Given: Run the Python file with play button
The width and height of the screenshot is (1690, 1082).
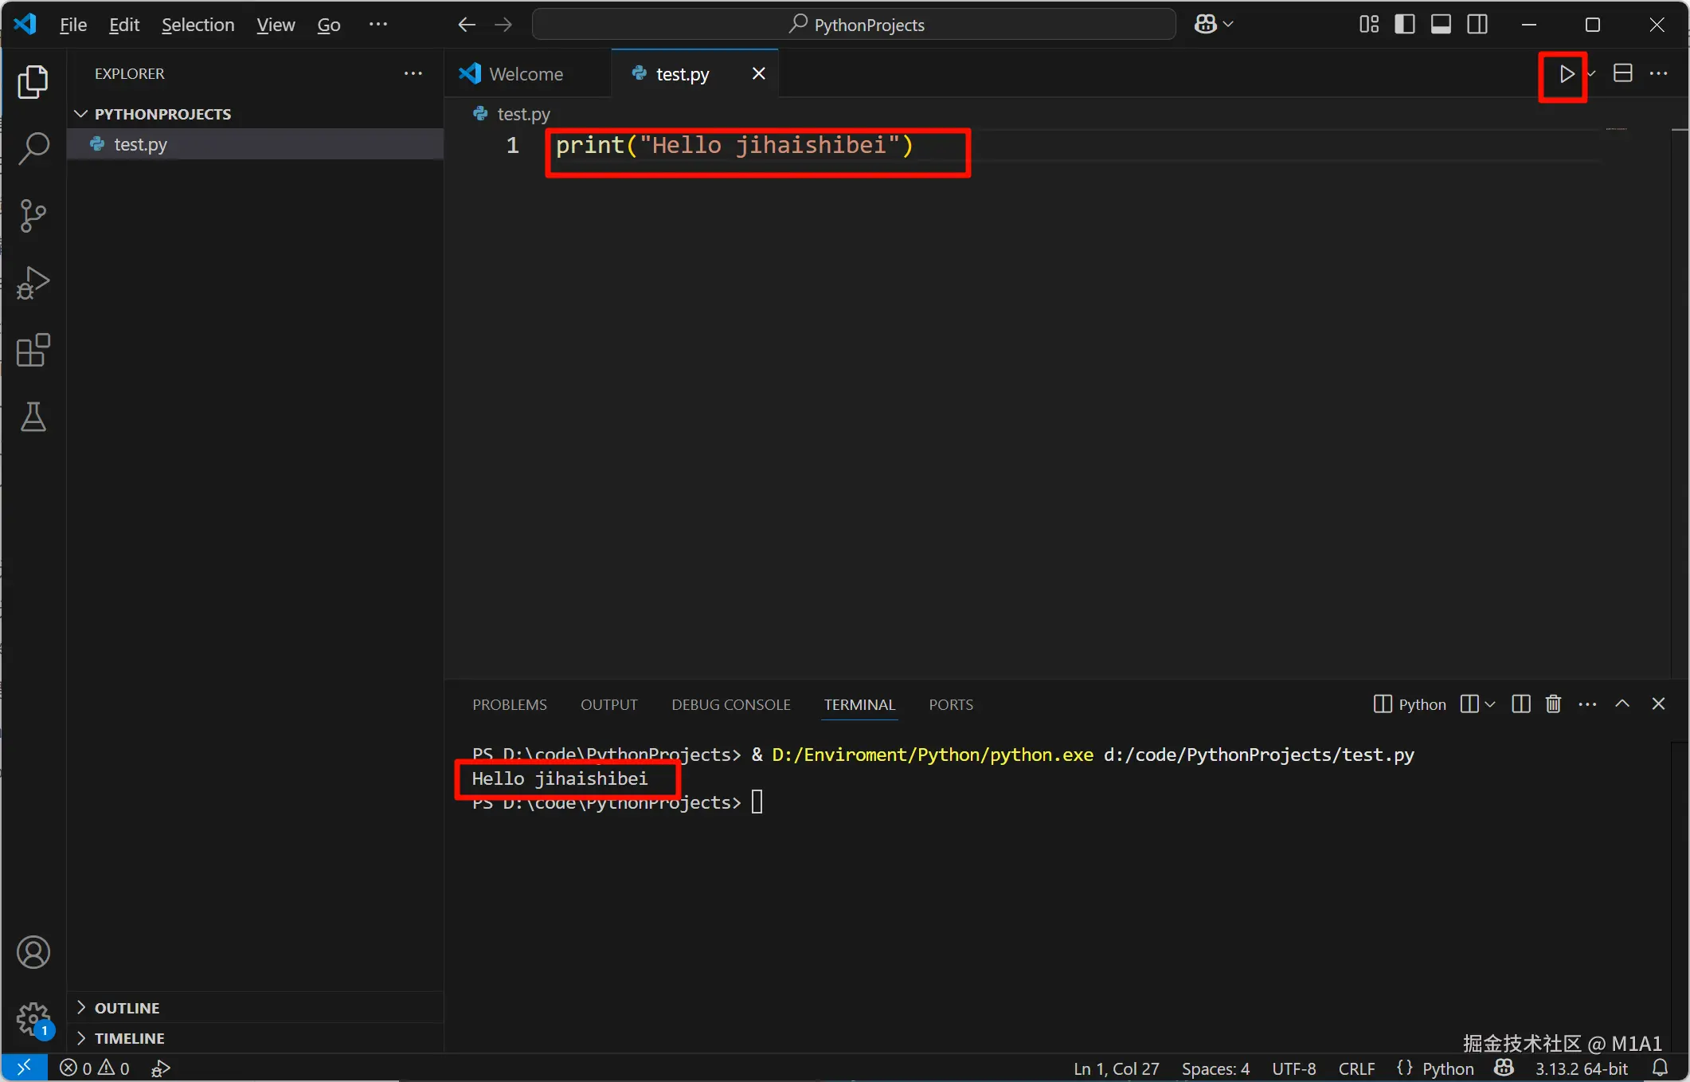Looking at the screenshot, I should click(x=1566, y=74).
